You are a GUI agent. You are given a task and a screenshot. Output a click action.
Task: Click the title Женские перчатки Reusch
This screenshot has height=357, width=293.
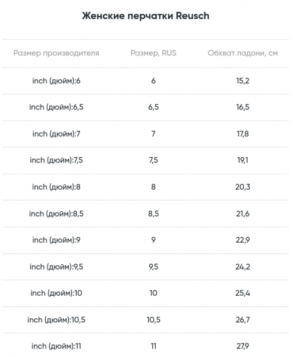click(x=146, y=16)
